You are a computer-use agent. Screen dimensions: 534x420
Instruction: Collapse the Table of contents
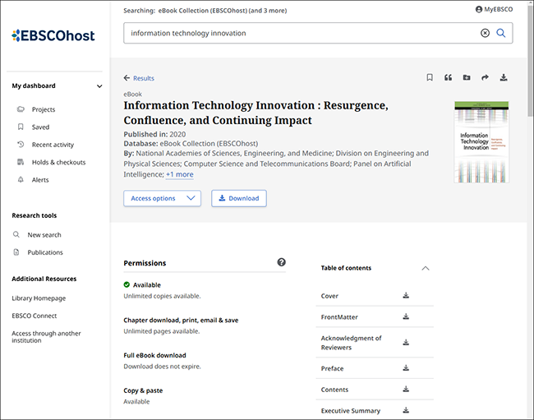pyautogui.click(x=426, y=268)
